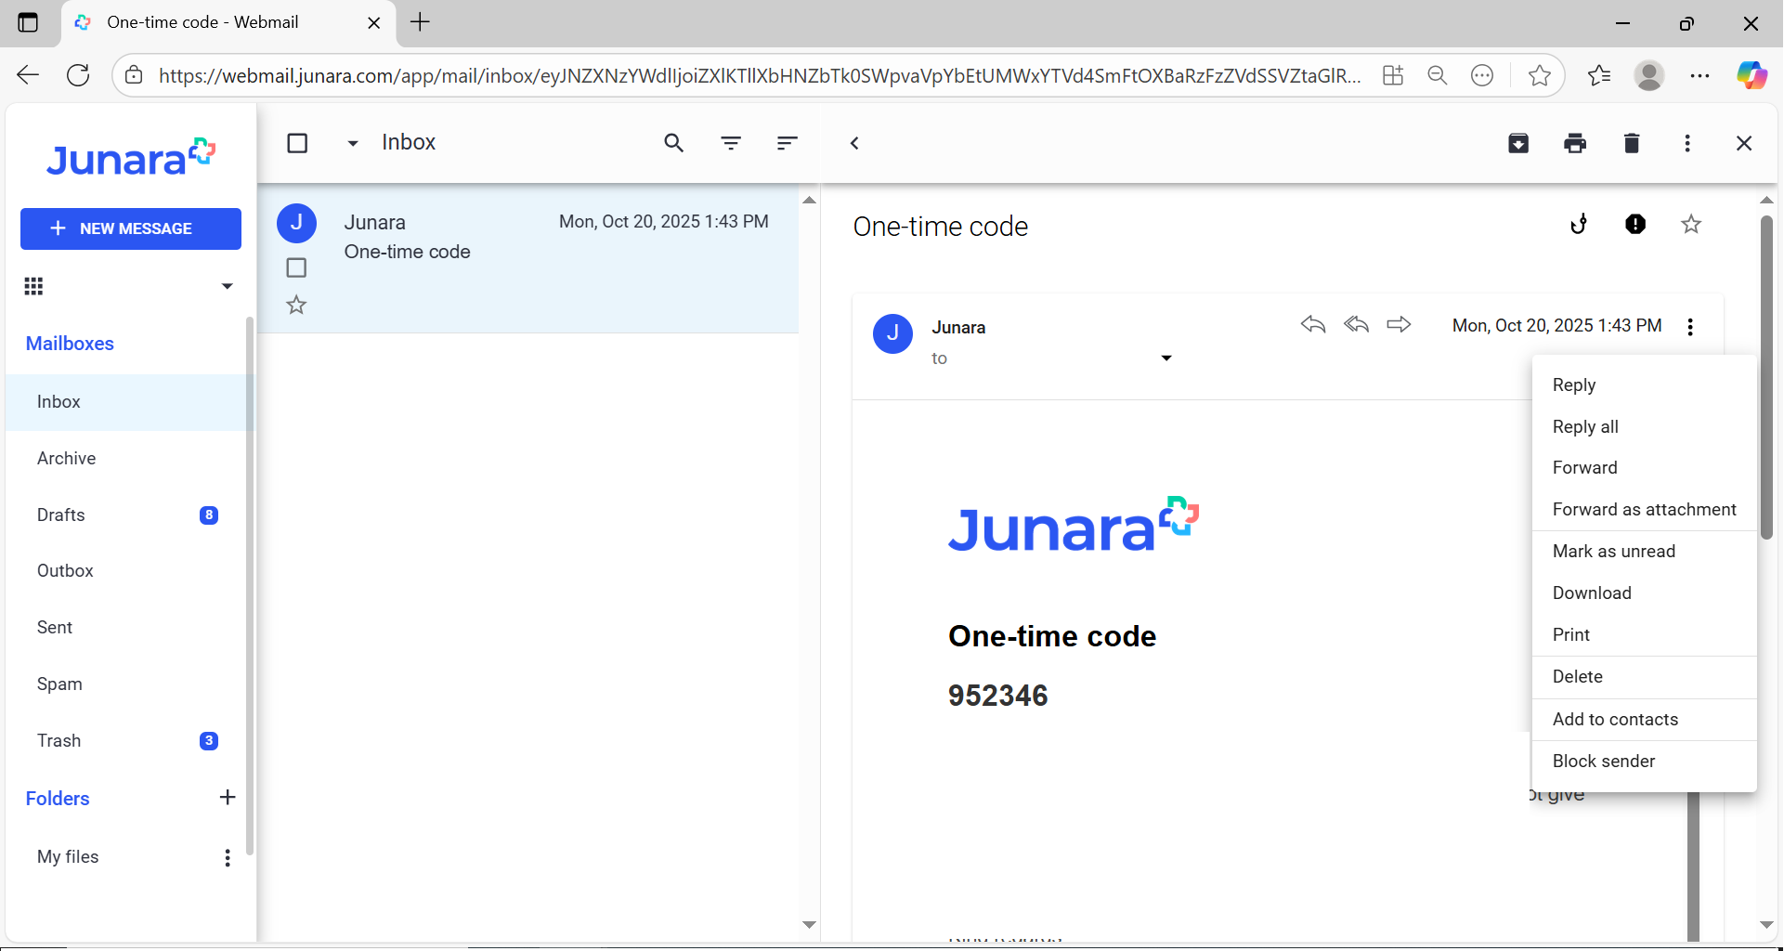Click the J sender avatar in the message header
Image resolution: width=1784 pixels, height=951 pixels.
pos(892,333)
